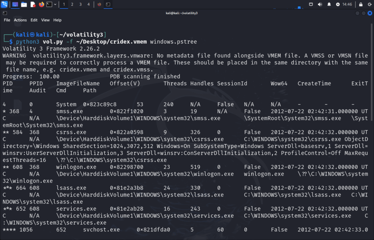Click the 'Audit' column header
Viewport: 374px width, 240px height.
(38, 91)
